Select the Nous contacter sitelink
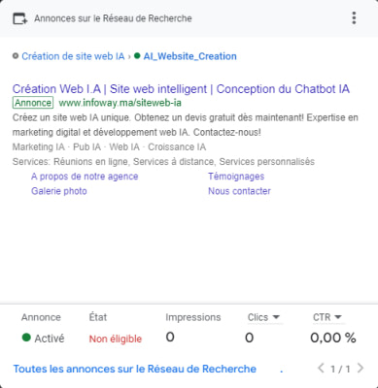This screenshot has height=388, width=378. [239, 191]
